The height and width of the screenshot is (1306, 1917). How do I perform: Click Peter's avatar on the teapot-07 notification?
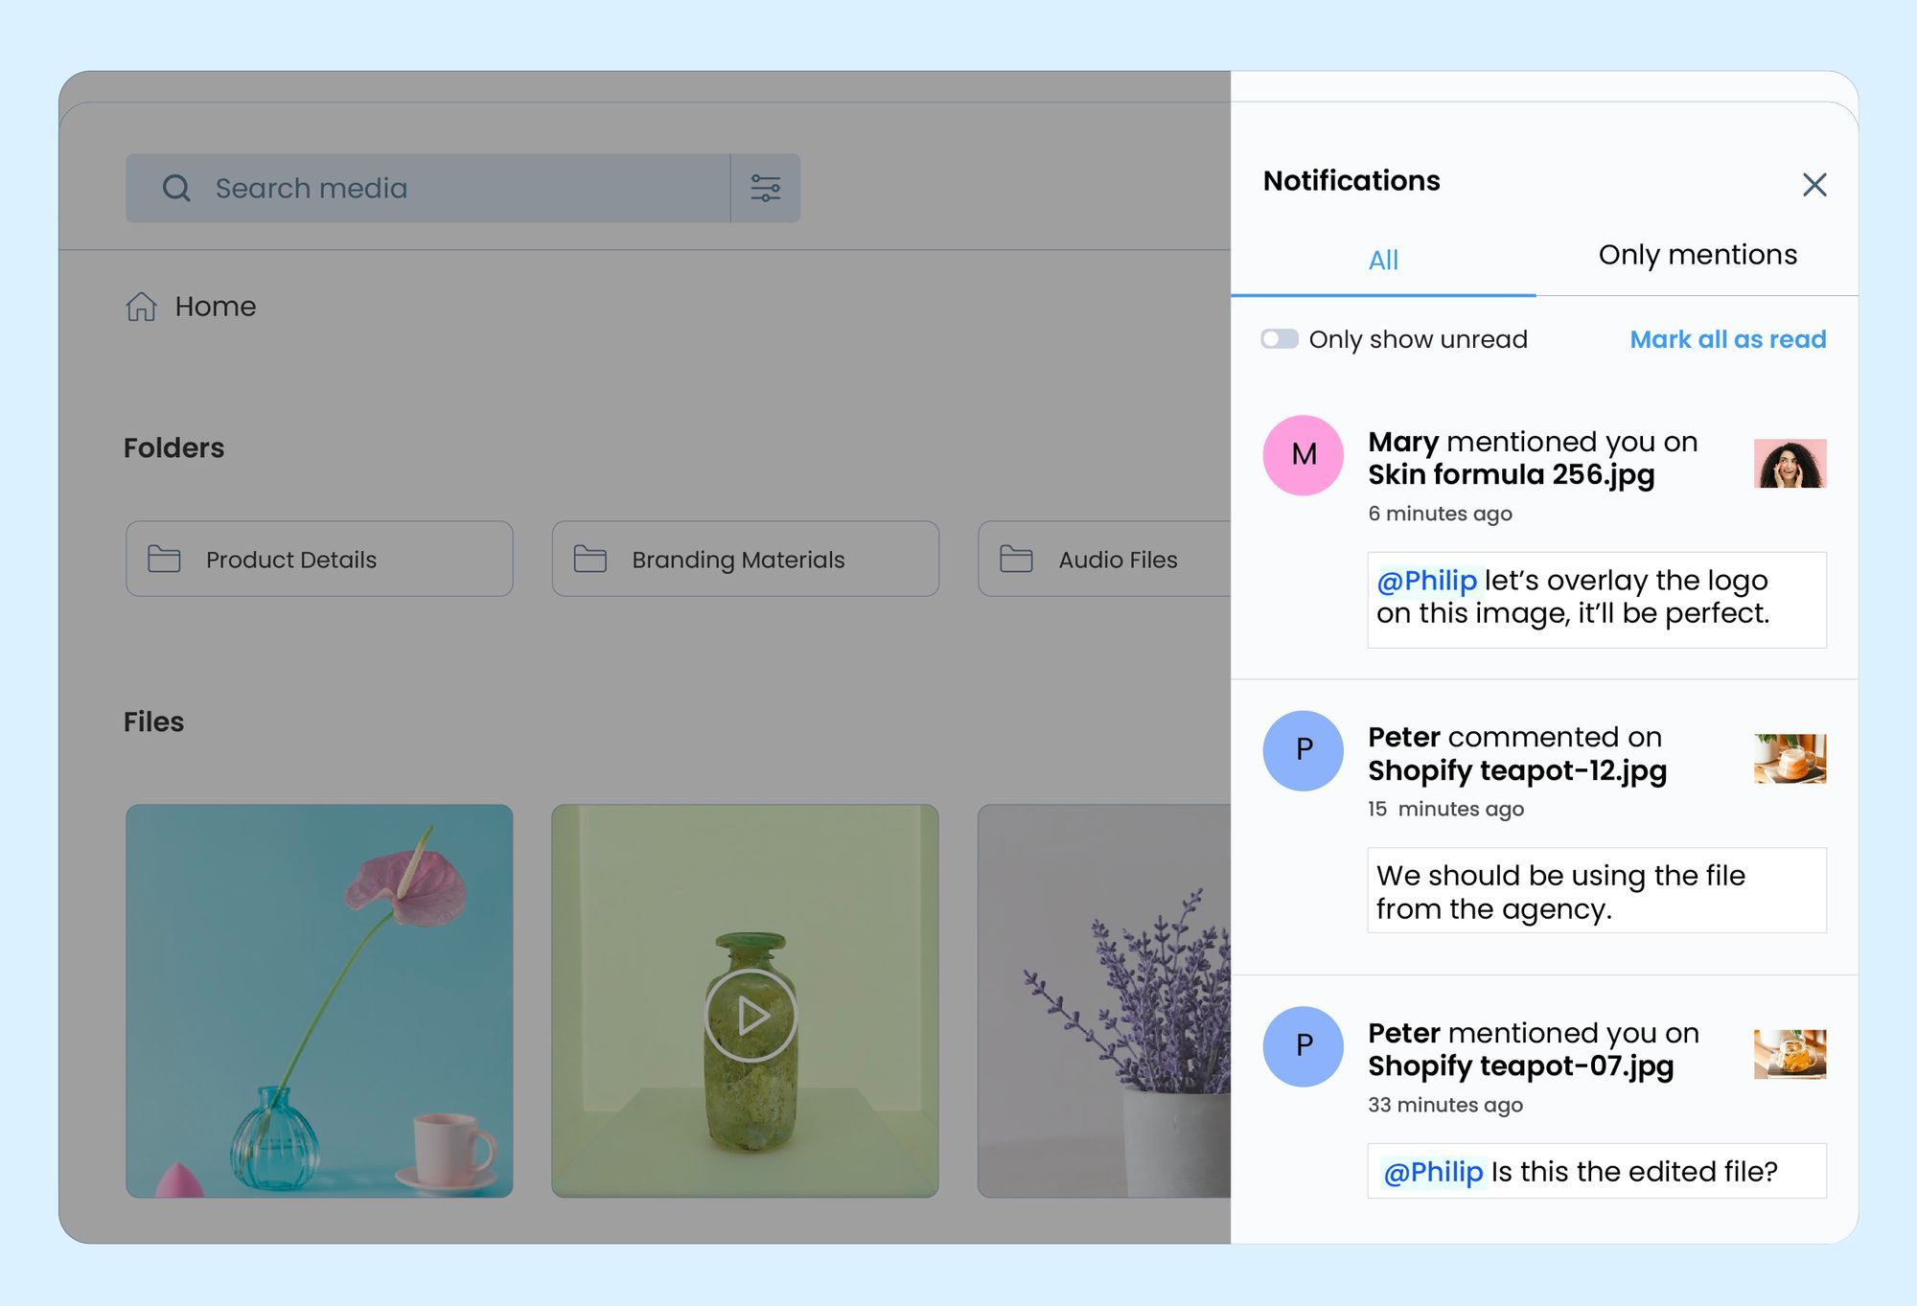tap(1303, 1046)
